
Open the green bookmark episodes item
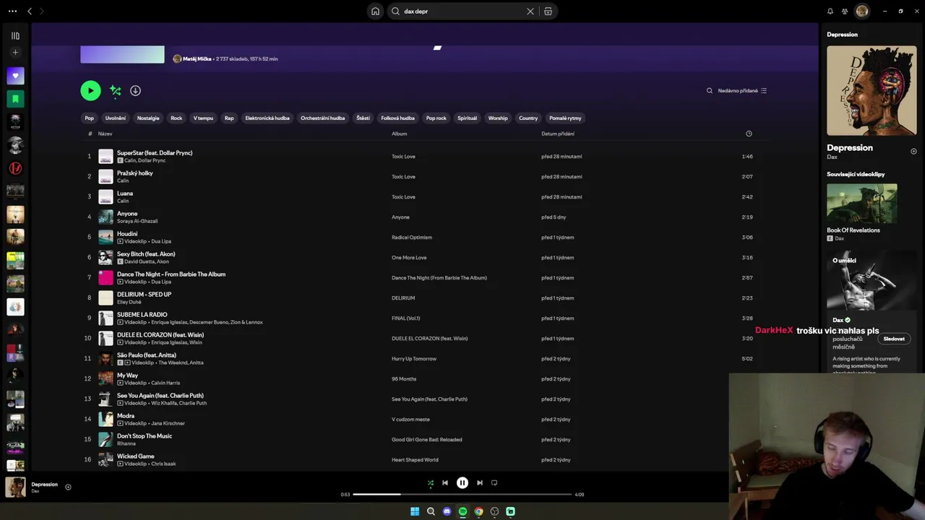pos(15,99)
